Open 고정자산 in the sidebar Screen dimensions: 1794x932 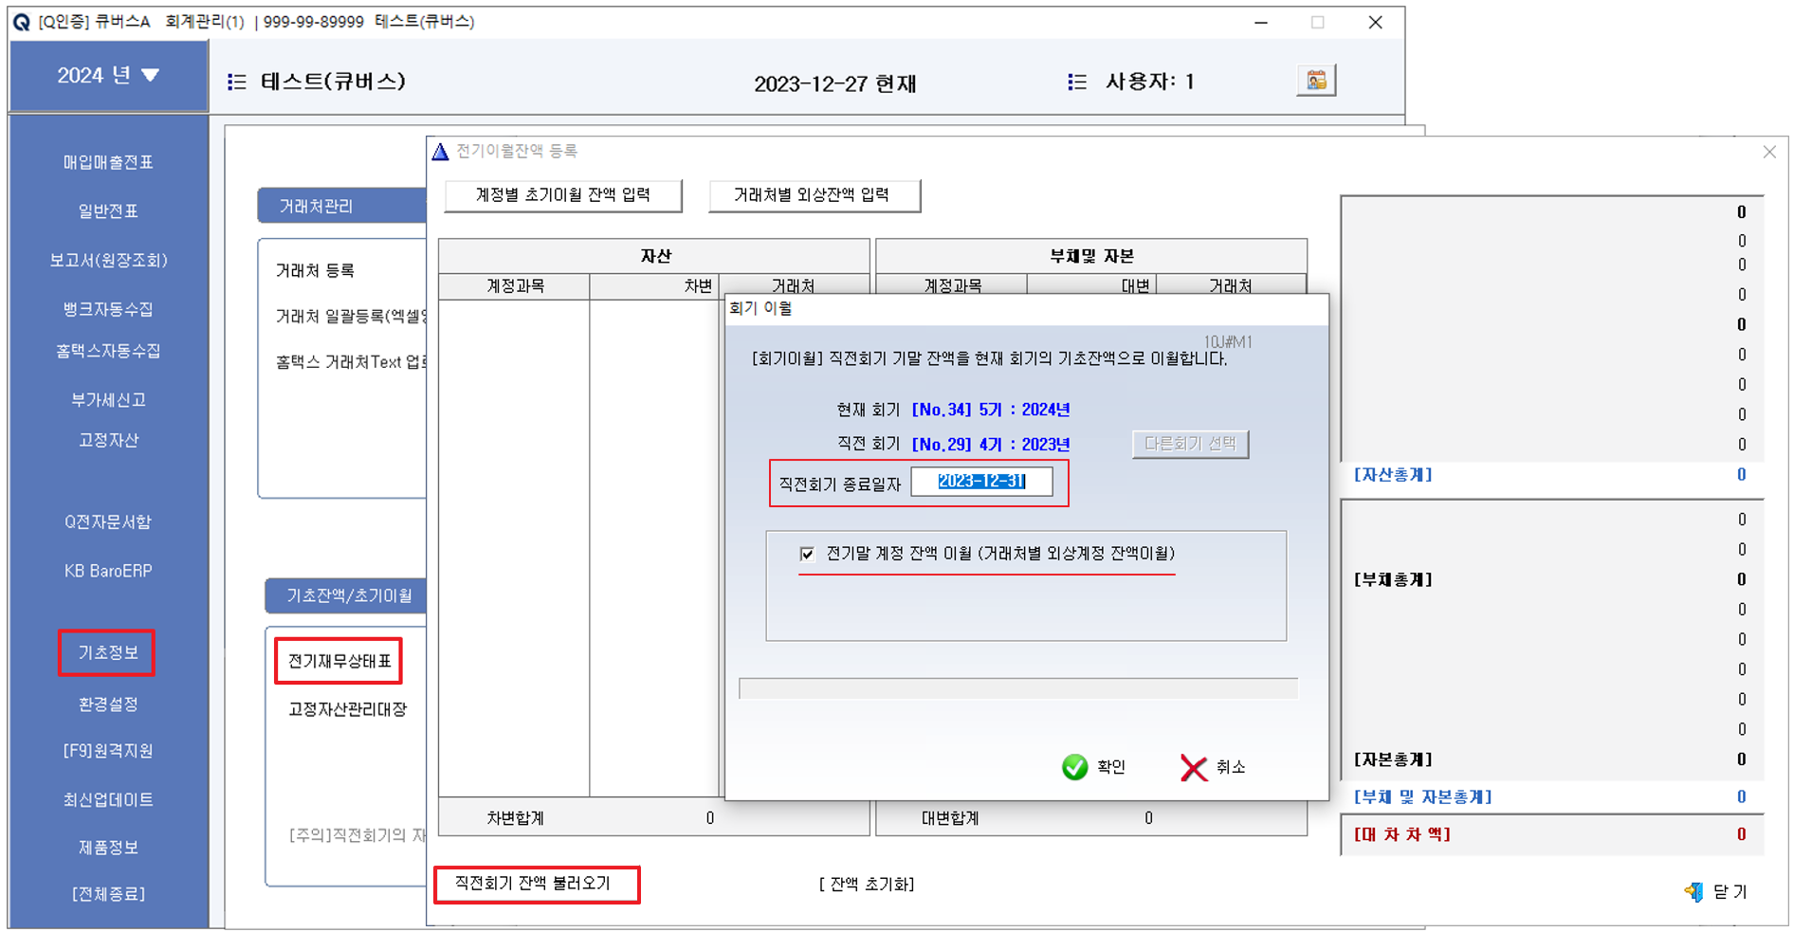click(108, 440)
